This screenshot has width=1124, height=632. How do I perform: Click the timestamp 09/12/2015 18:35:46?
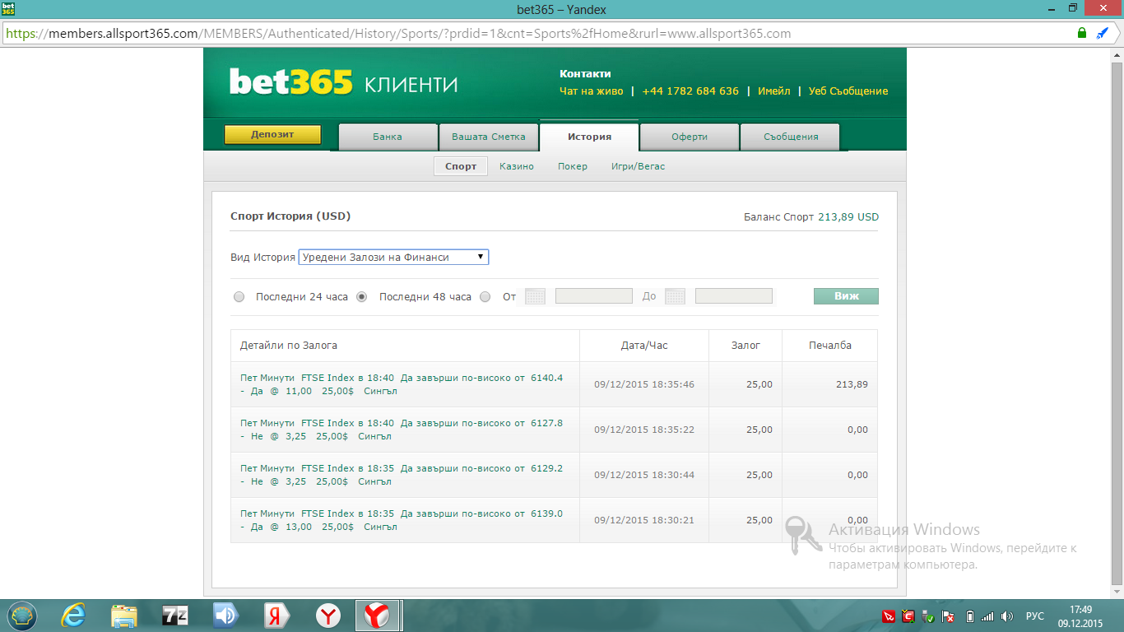(x=644, y=384)
